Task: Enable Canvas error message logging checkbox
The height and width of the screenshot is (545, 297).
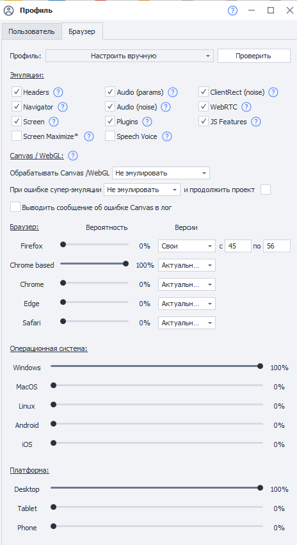Action: [x=15, y=207]
